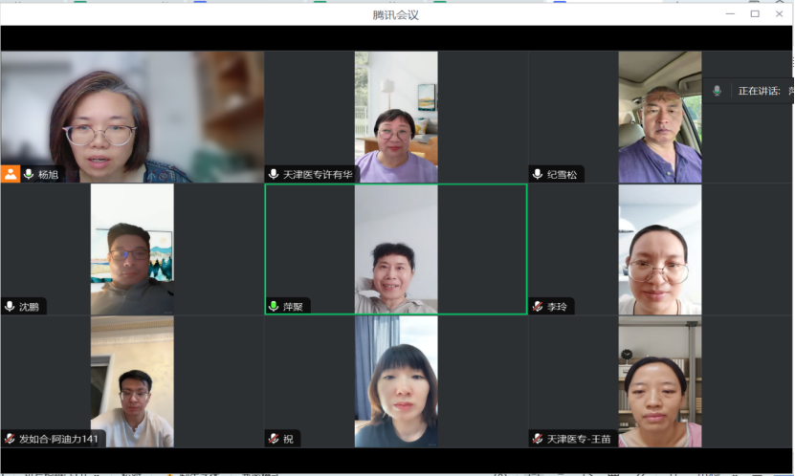Image resolution: width=795 pixels, height=476 pixels.
Task: Click the green active mic icon for 萍聚
Action: (x=274, y=307)
